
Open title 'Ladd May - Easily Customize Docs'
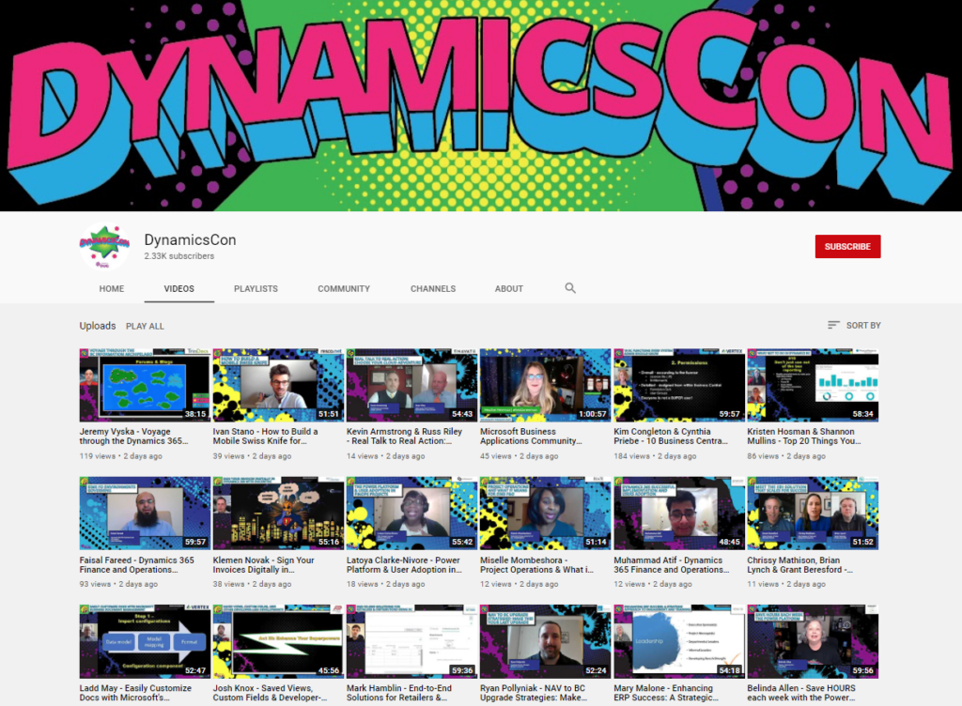(135, 693)
